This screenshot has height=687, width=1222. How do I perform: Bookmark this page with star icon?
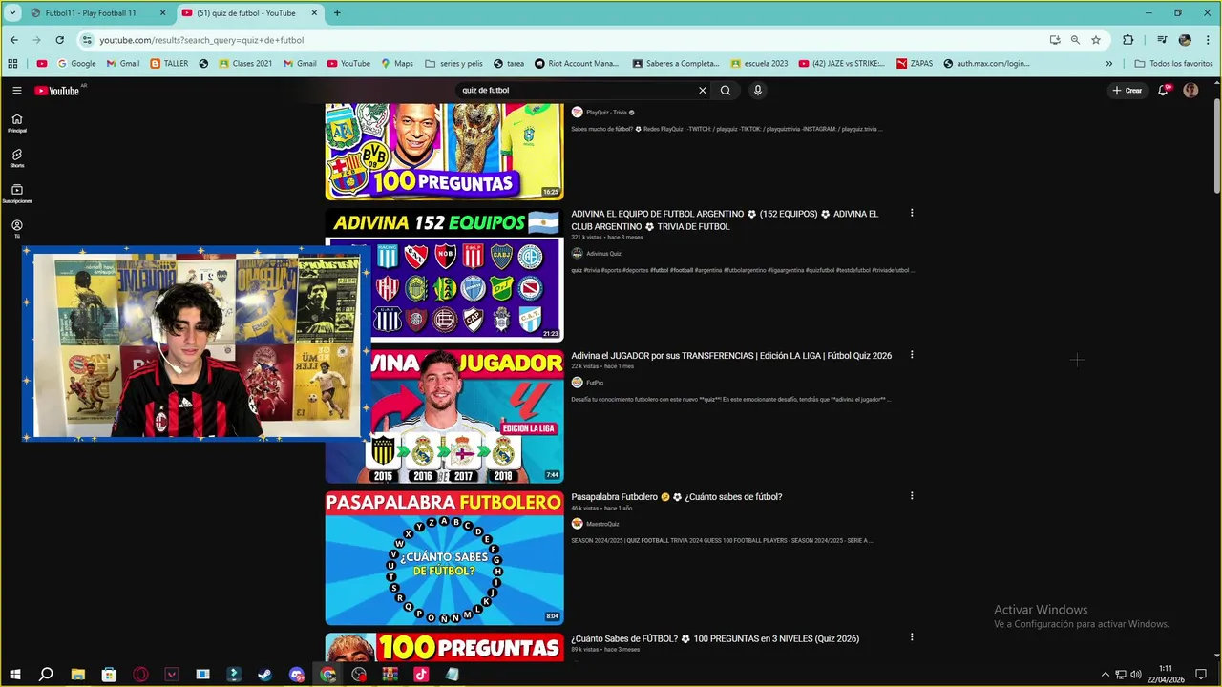coord(1096,40)
